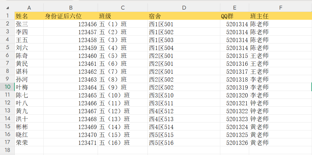Click 黄老师 in row 15
Screen dimensions: 312x155
[281, 127]
